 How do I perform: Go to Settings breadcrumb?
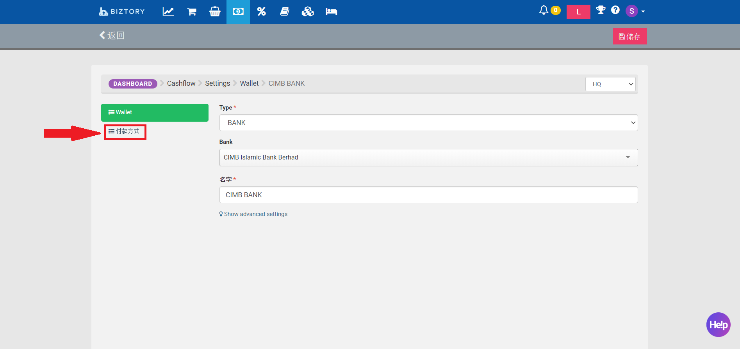coord(218,83)
